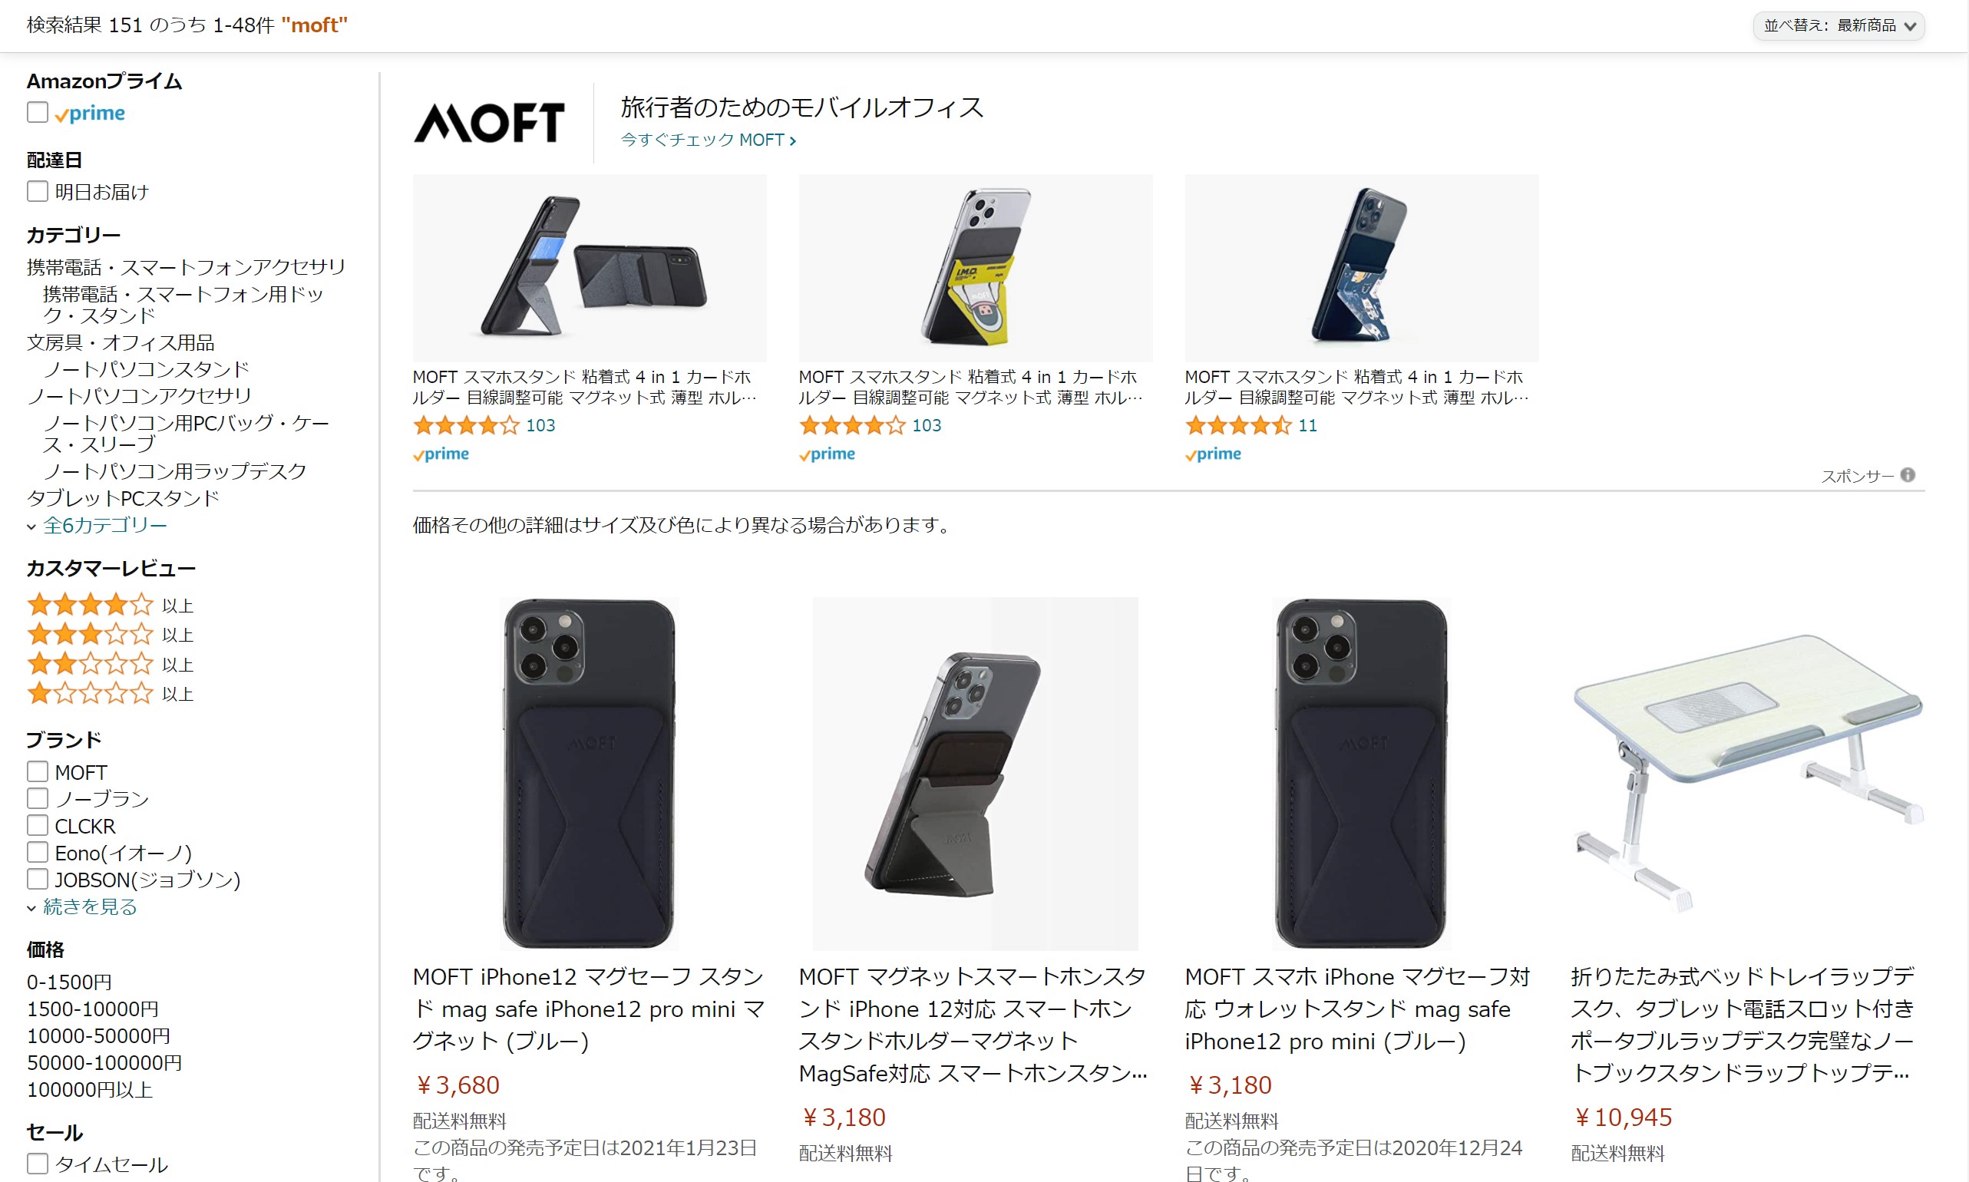The height and width of the screenshot is (1182, 1969).
Task: Filter by 1500-10000円 price range
Action: 92,1009
